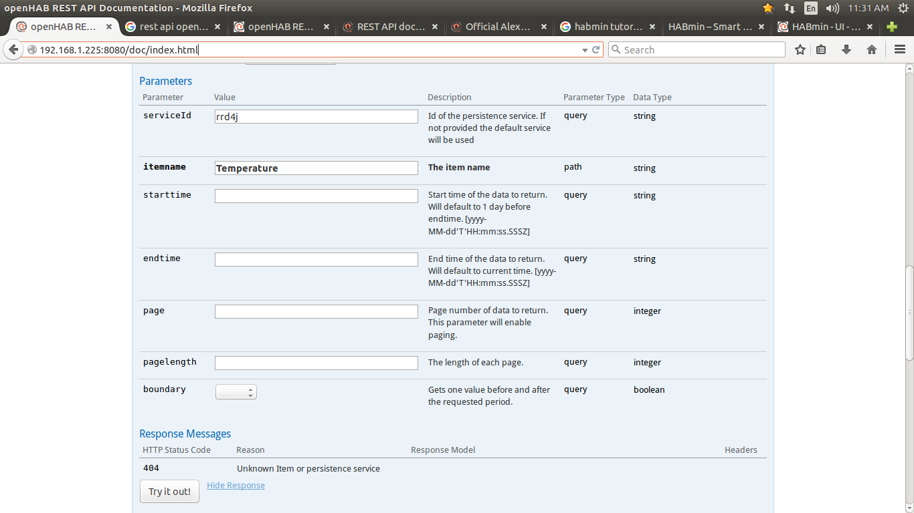Open the boundary boolean dropdown
Viewport: 914px width, 513px height.
pos(236,392)
